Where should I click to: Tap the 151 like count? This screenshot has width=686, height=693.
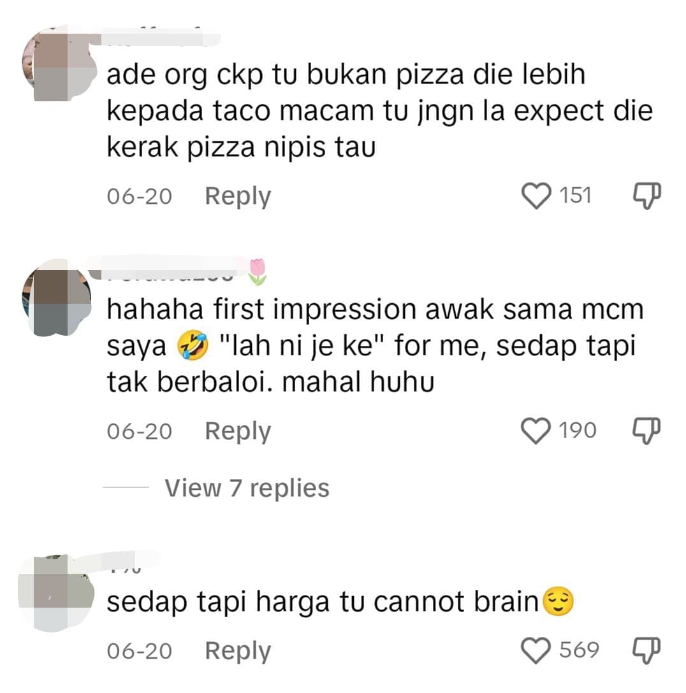(x=576, y=196)
